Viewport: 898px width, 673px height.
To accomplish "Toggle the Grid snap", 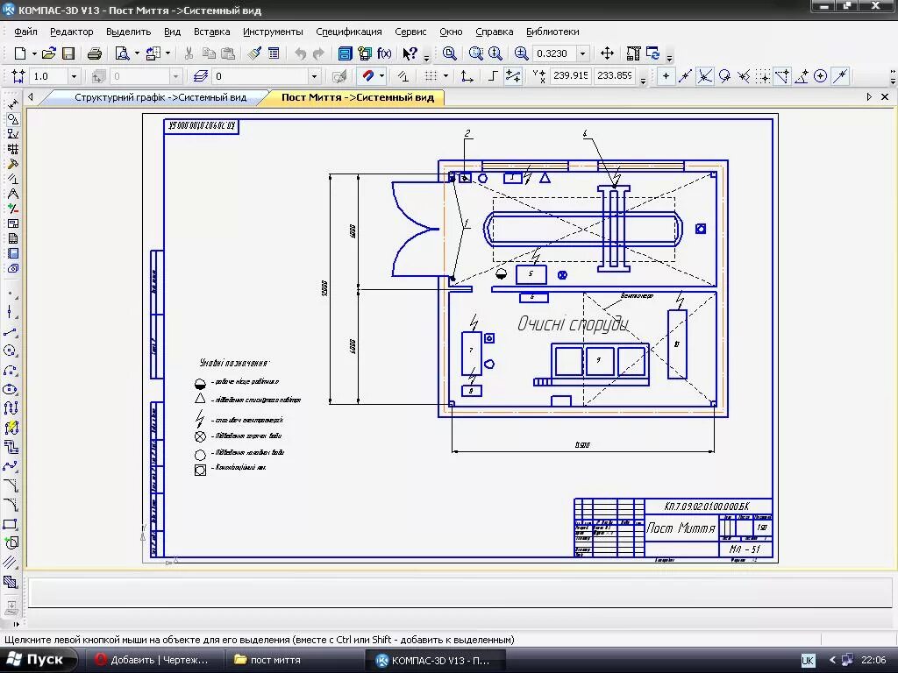I will coord(763,76).
